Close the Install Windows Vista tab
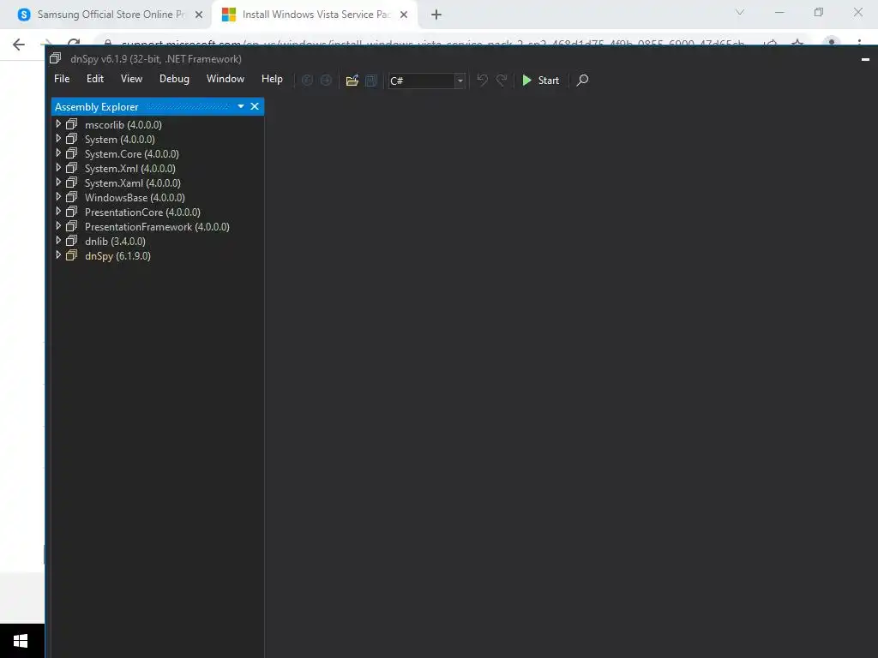 coord(404,15)
